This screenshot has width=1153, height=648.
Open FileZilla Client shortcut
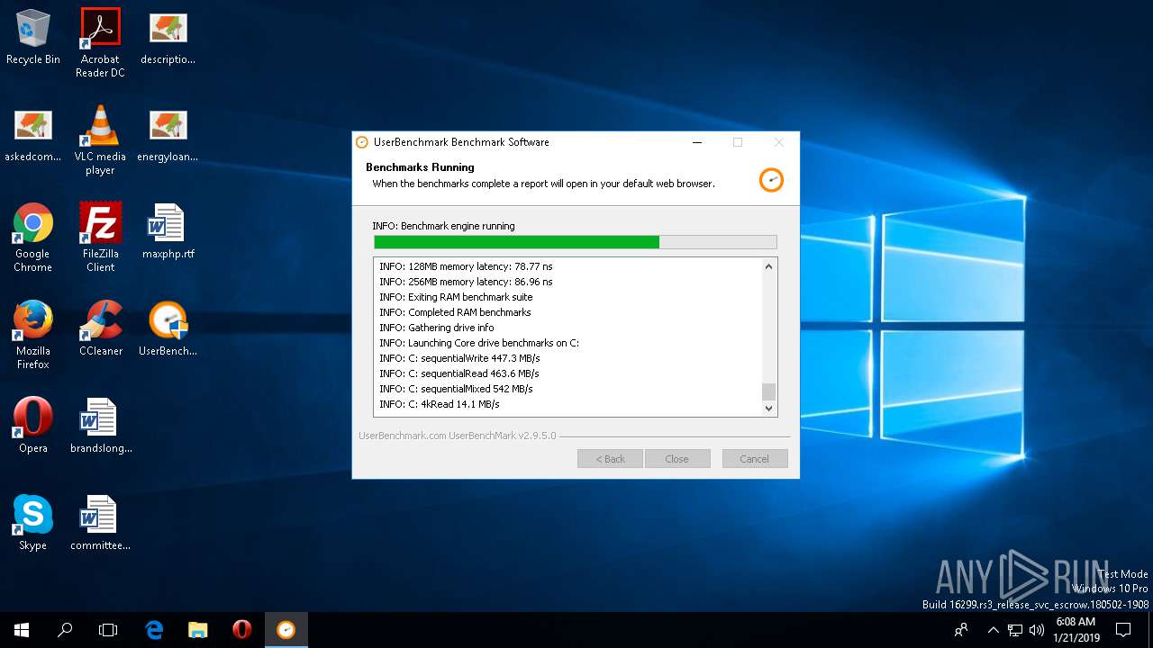pyautogui.click(x=100, y=238)
